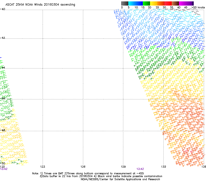Screen dimensions: 206x181
Task: Click the NOAA/NESDIS credit line
Action: [x=120, y=179]
